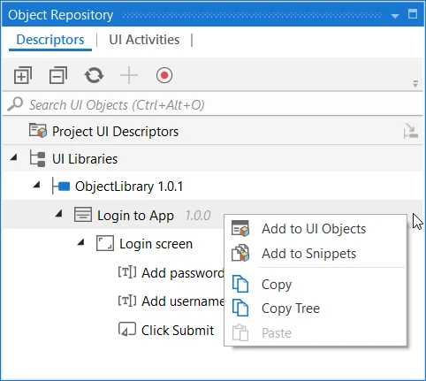Collapse the Login screen node
The height and width of the screenshot is (381, 426).
tap(80, 242)
